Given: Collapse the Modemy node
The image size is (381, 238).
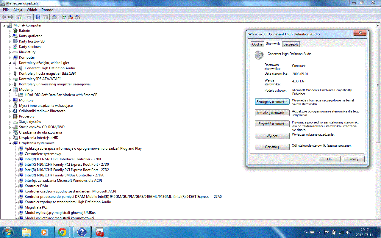Looking at the screenshot, I should [x=10, y=90].
